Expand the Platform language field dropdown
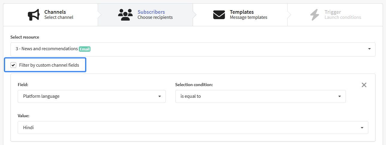 coord(92,96)
